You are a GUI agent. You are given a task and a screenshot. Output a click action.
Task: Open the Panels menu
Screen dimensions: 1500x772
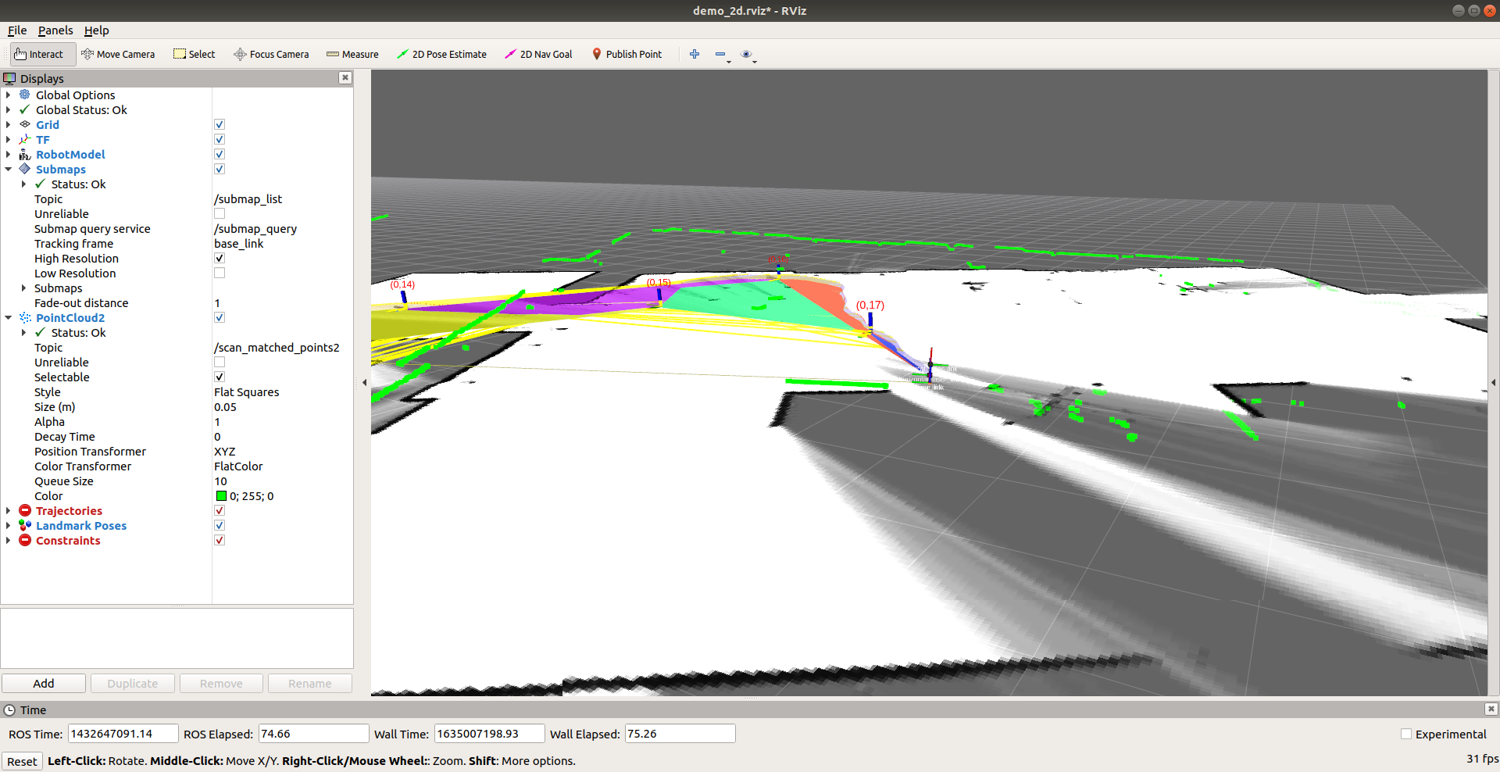55,30
